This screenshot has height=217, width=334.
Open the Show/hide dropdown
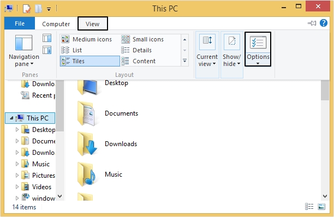pyautogui.click(x=232, y=61)
